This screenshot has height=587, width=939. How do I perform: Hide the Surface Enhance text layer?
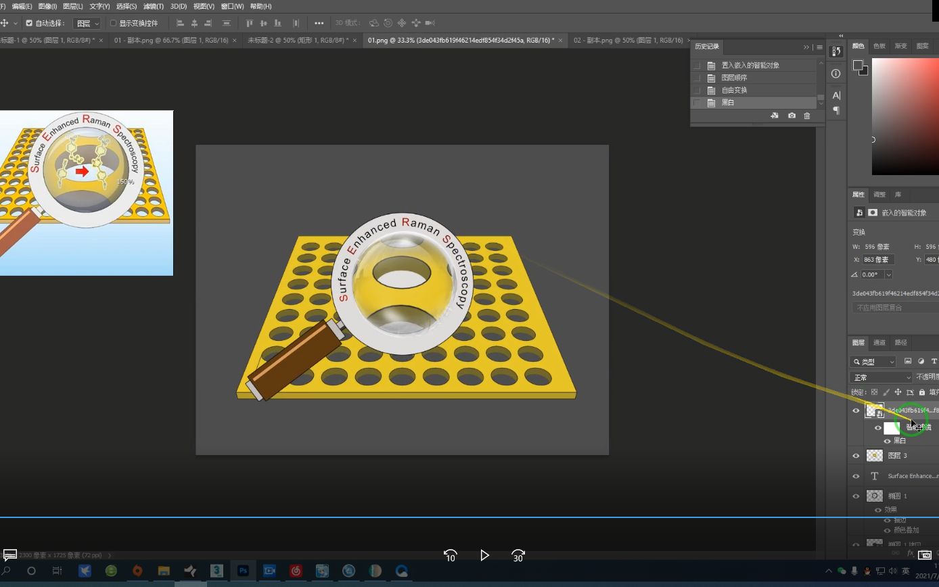[x=856, y=476]
